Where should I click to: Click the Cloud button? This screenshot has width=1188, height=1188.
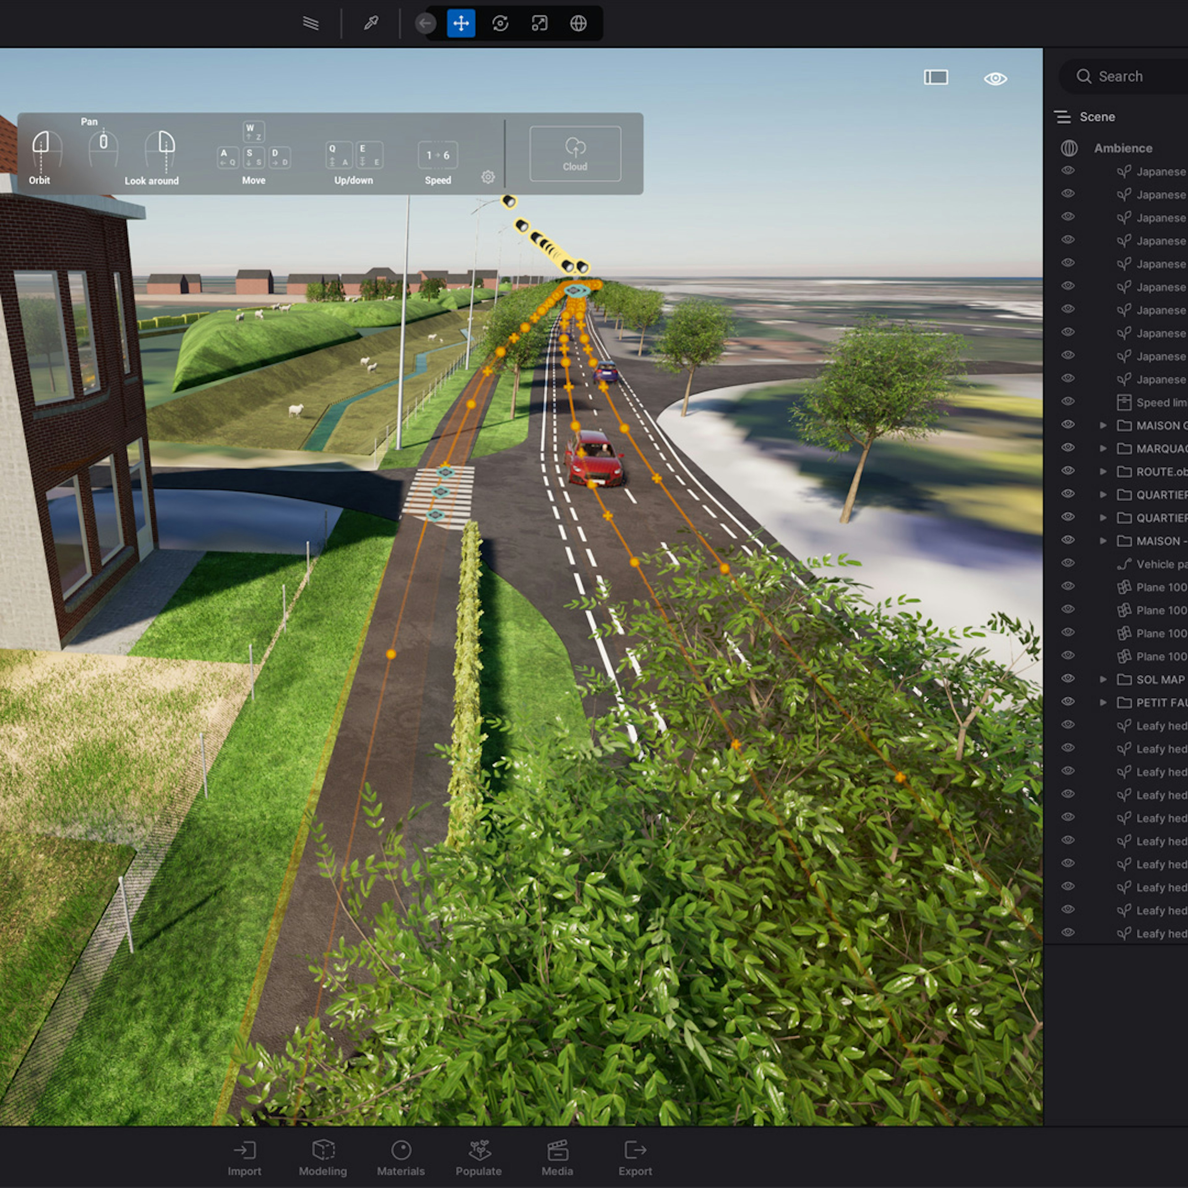pos(575,154)
